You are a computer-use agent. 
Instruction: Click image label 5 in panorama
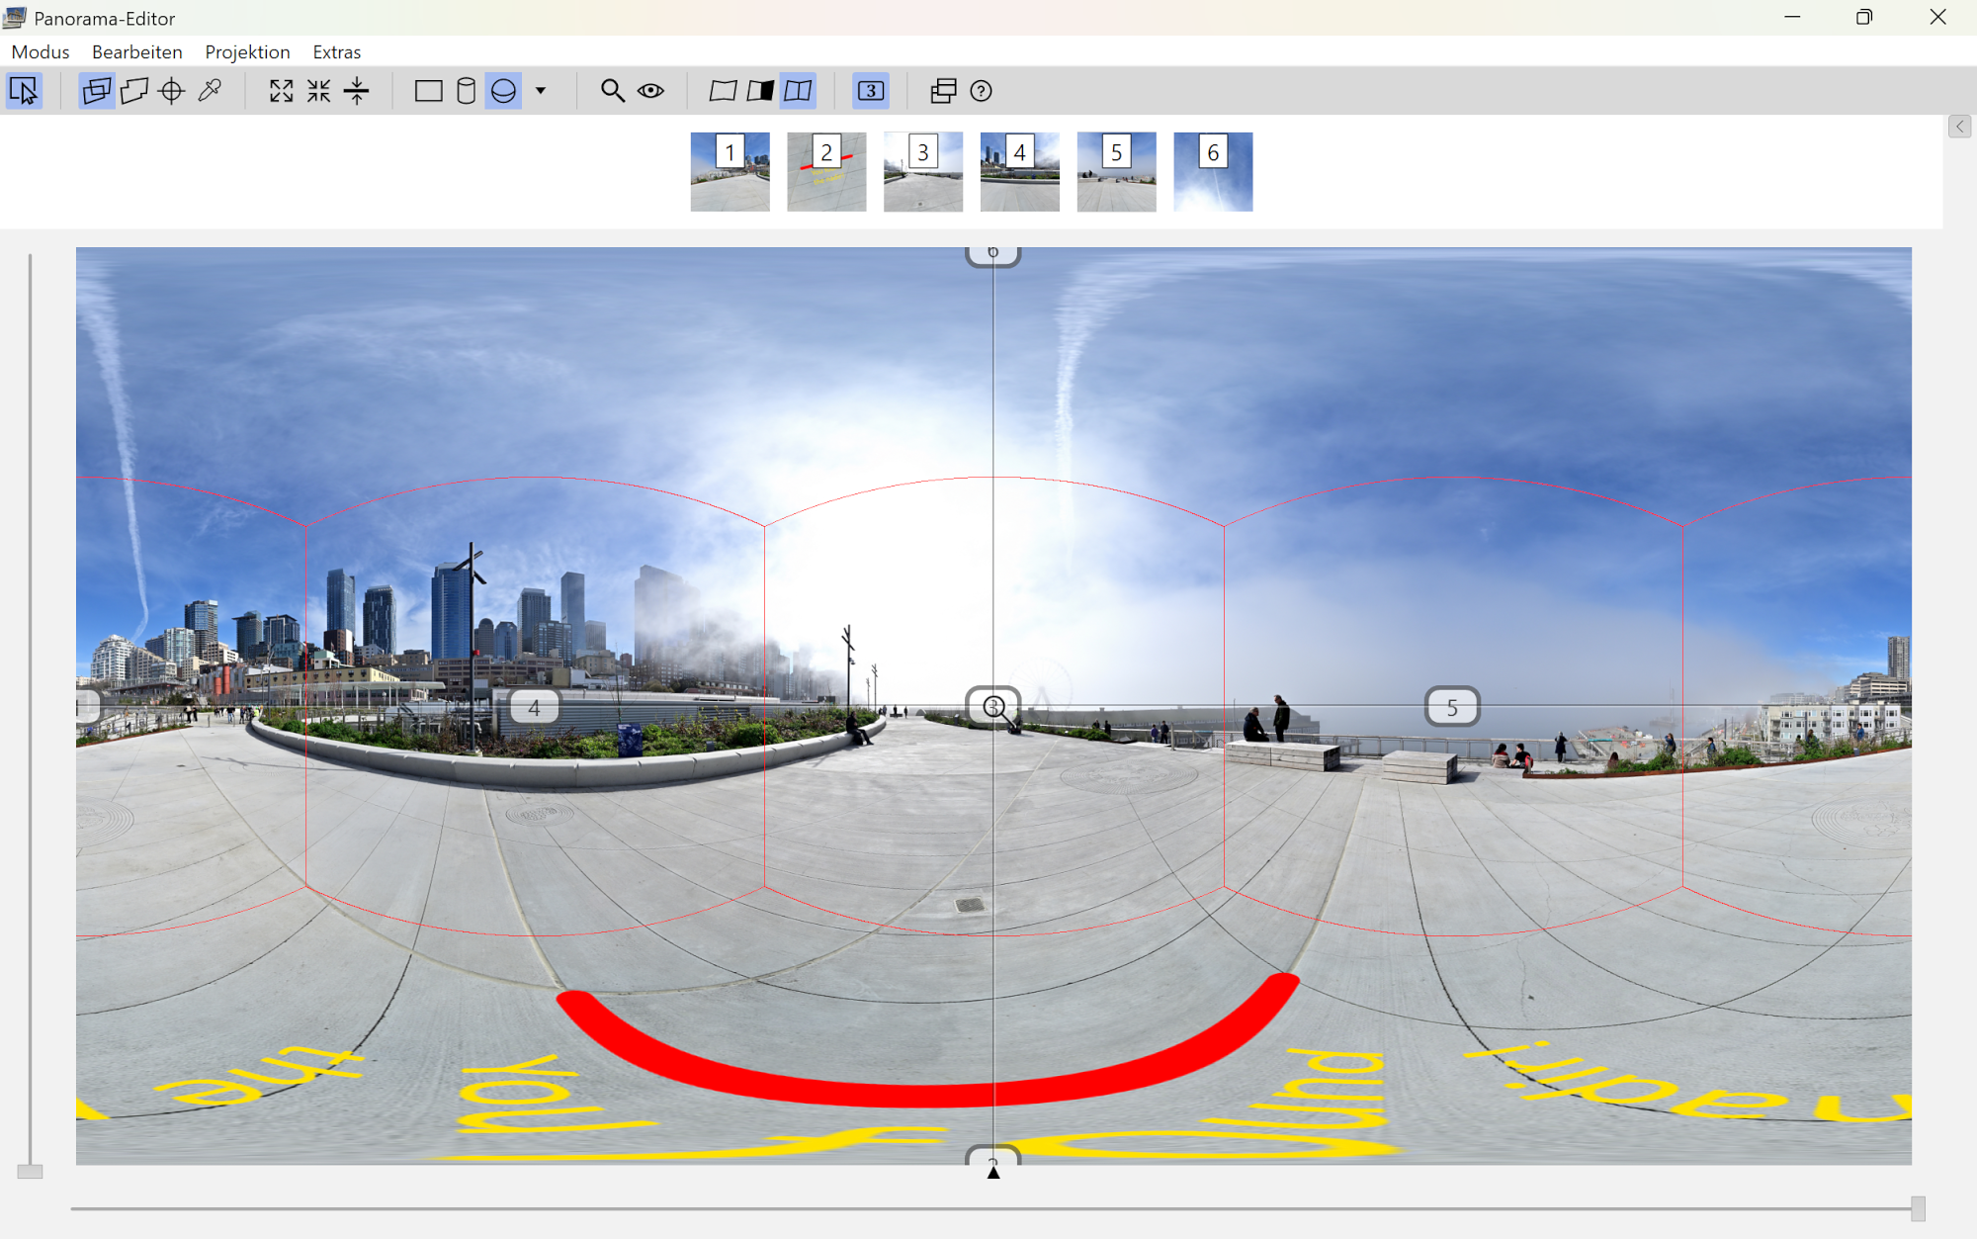click(x=1452, y=707)
